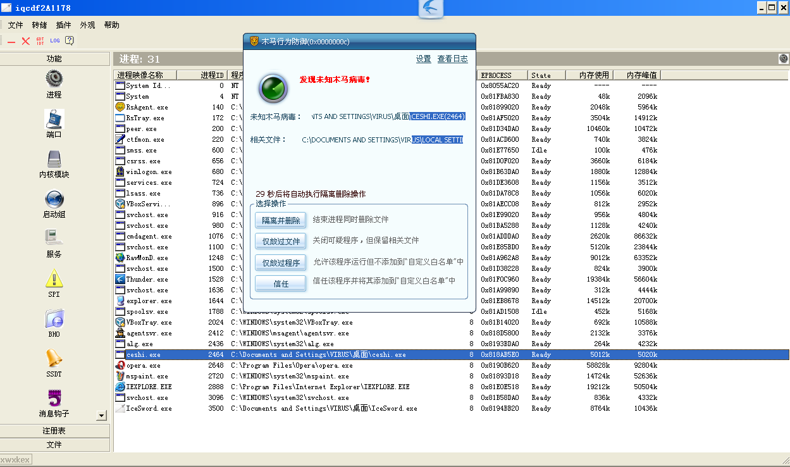Image resolution: width=790 pixels, height=467 pixels.
Task: Click the 信任 button
Action: coord(281,283)
